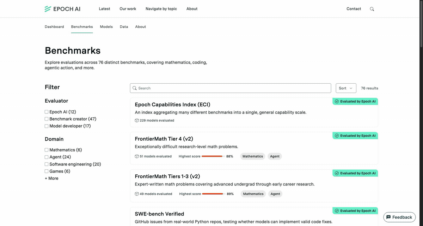Click the Agent tag on FrontierMath Tiers 1-3
This screenshot has width=423, height=226.
pyautogui.click(x=275, y=194)
